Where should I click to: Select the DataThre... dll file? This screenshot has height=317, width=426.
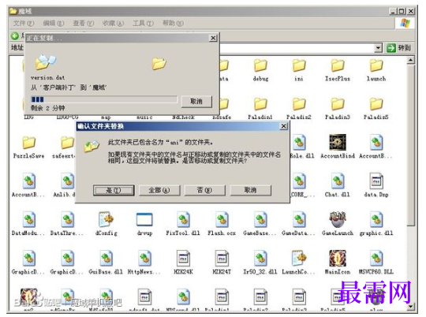[67, 219]
